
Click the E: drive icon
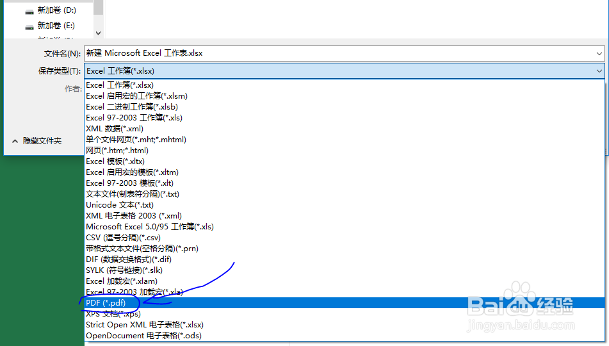click(29, 28)
